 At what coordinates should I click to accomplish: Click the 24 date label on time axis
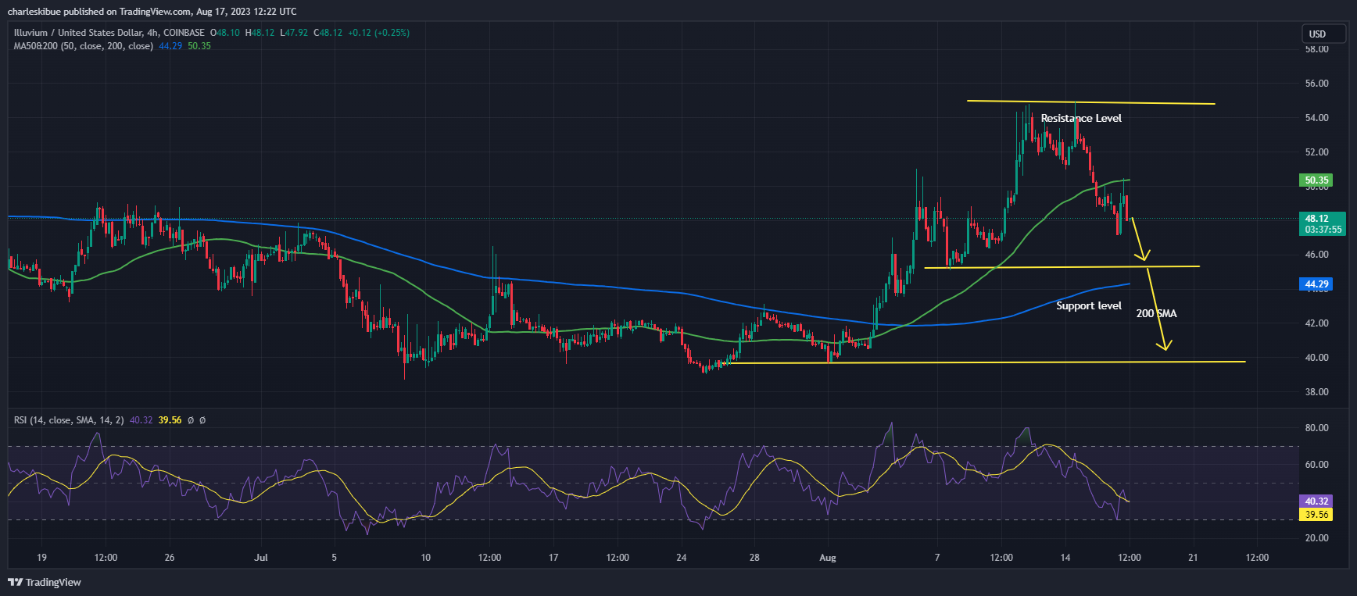682,558
